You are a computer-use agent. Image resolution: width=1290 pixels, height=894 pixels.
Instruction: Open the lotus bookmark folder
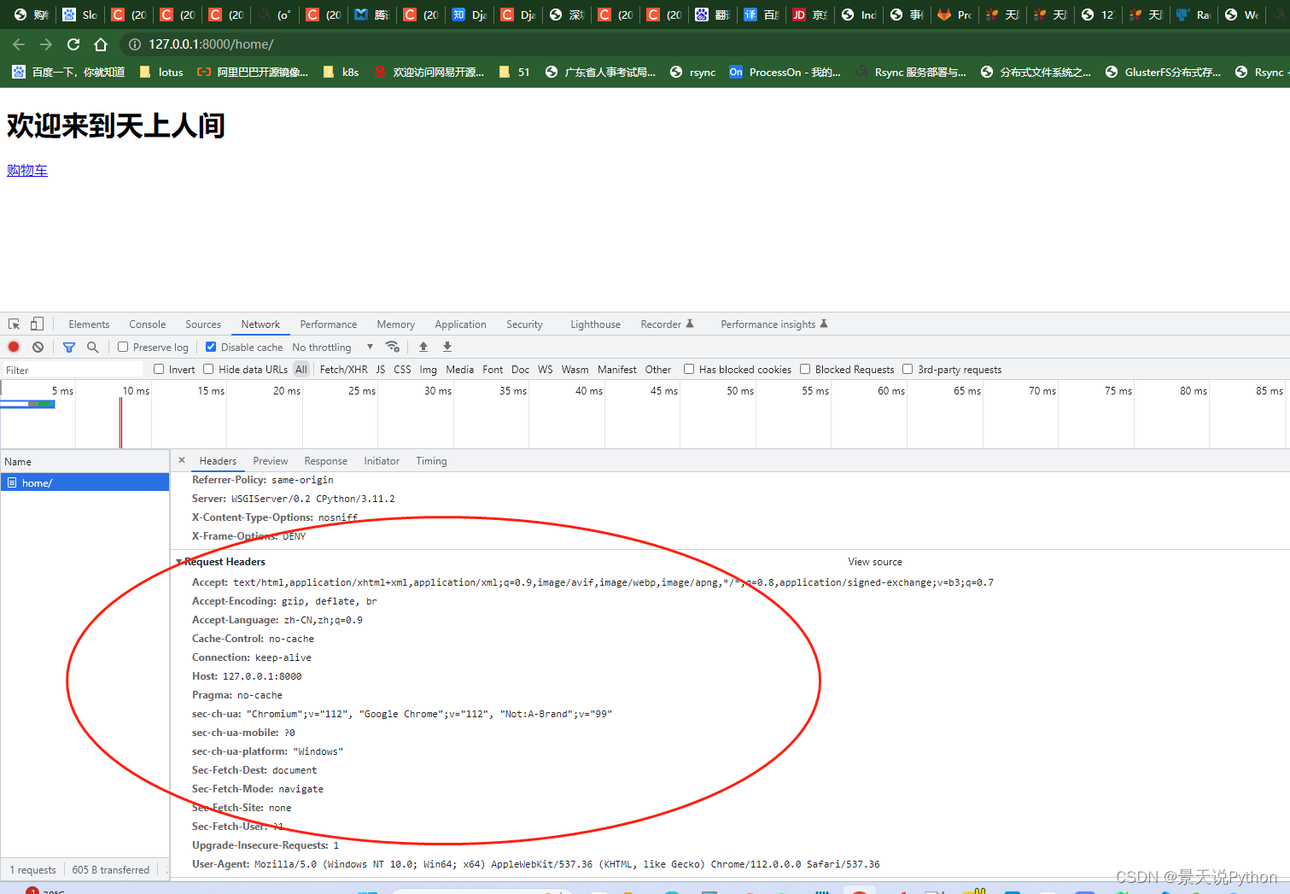[161, 73]
